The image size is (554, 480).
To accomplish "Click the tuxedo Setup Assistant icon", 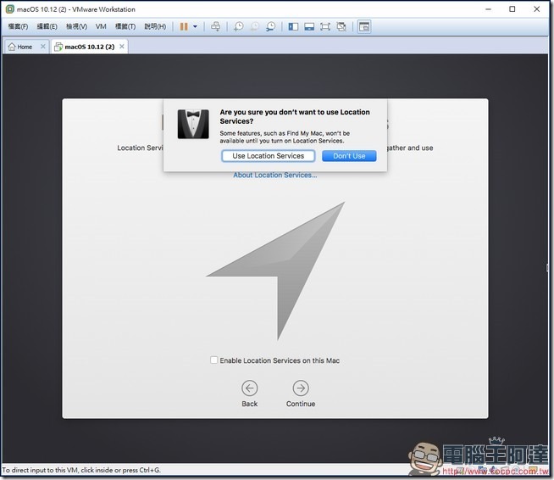I will pyautogui.click(x=193, y=124).
